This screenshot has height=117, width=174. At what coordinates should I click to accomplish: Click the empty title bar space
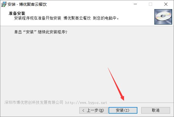coord(89,4)
